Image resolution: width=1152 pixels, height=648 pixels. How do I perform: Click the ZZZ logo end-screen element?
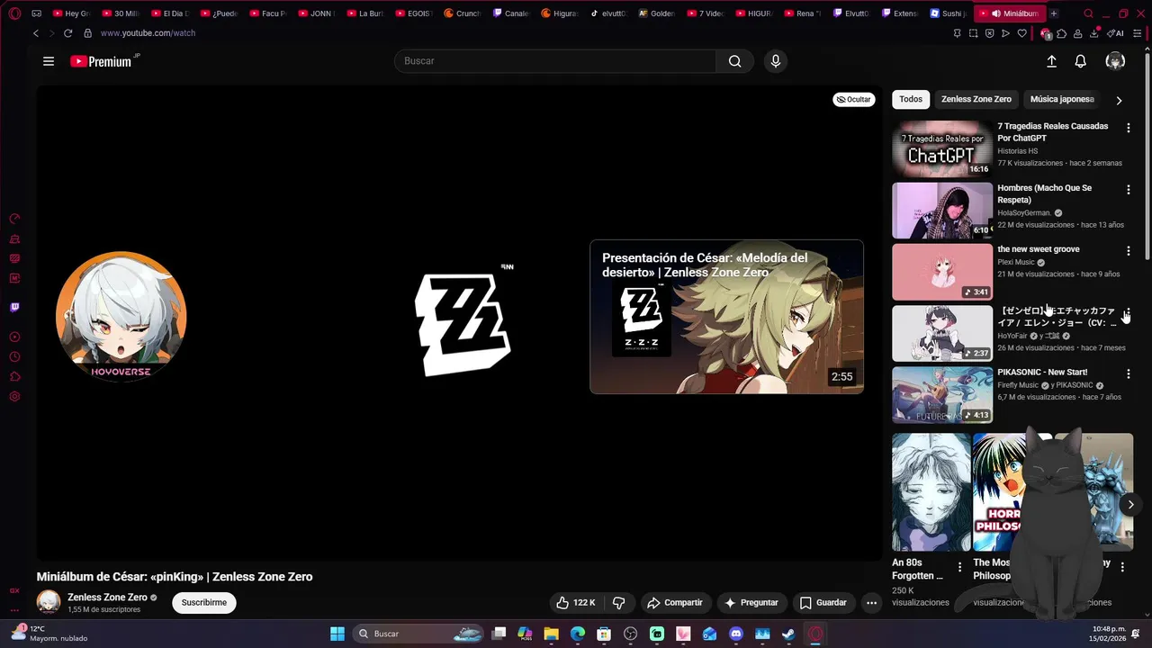(463, 321)
